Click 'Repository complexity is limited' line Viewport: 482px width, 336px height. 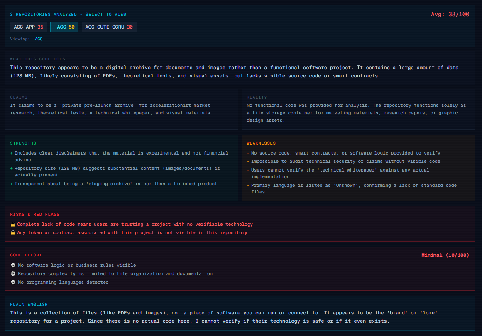pyautogui.click(x=115, y=273)
